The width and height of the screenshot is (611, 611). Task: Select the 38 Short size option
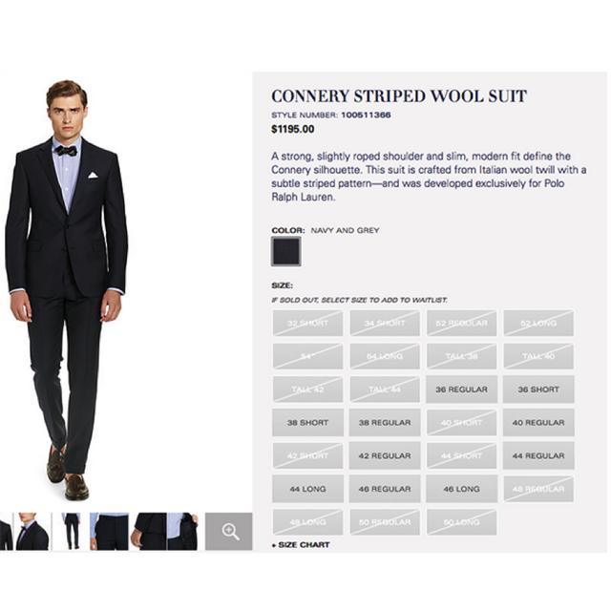pyautogui.click(x=307, y=423)
